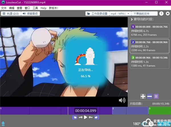
Task: Open the tracks (2/2) panel
Action: [x=11, y=14]
